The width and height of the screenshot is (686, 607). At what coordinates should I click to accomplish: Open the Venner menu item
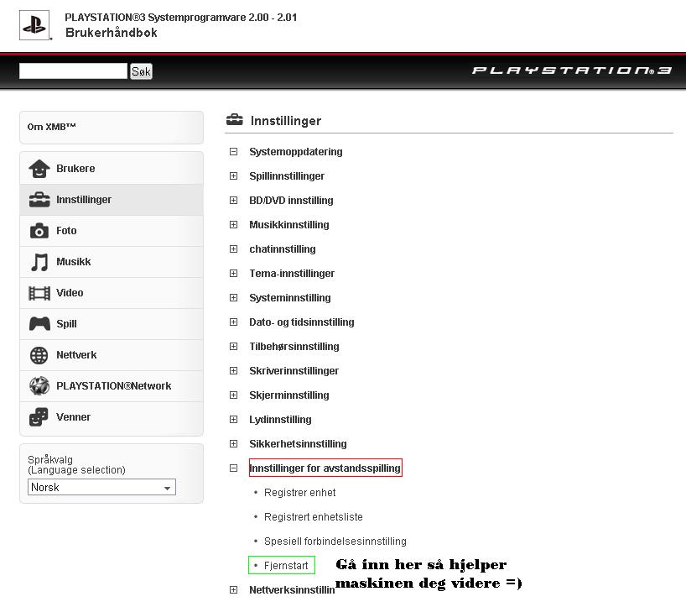pos(112,417)
